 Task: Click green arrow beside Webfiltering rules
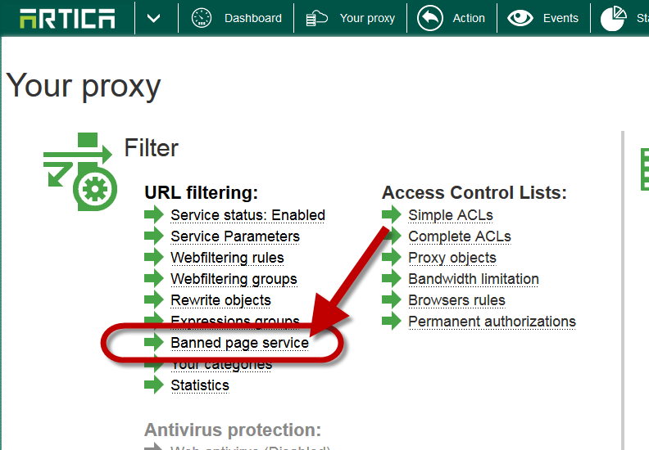click(x=154, y=258)
